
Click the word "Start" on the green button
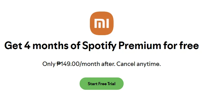click(92, 84)
